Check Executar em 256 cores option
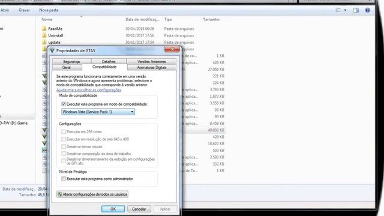The image size is (384, 216). point(64,132)
